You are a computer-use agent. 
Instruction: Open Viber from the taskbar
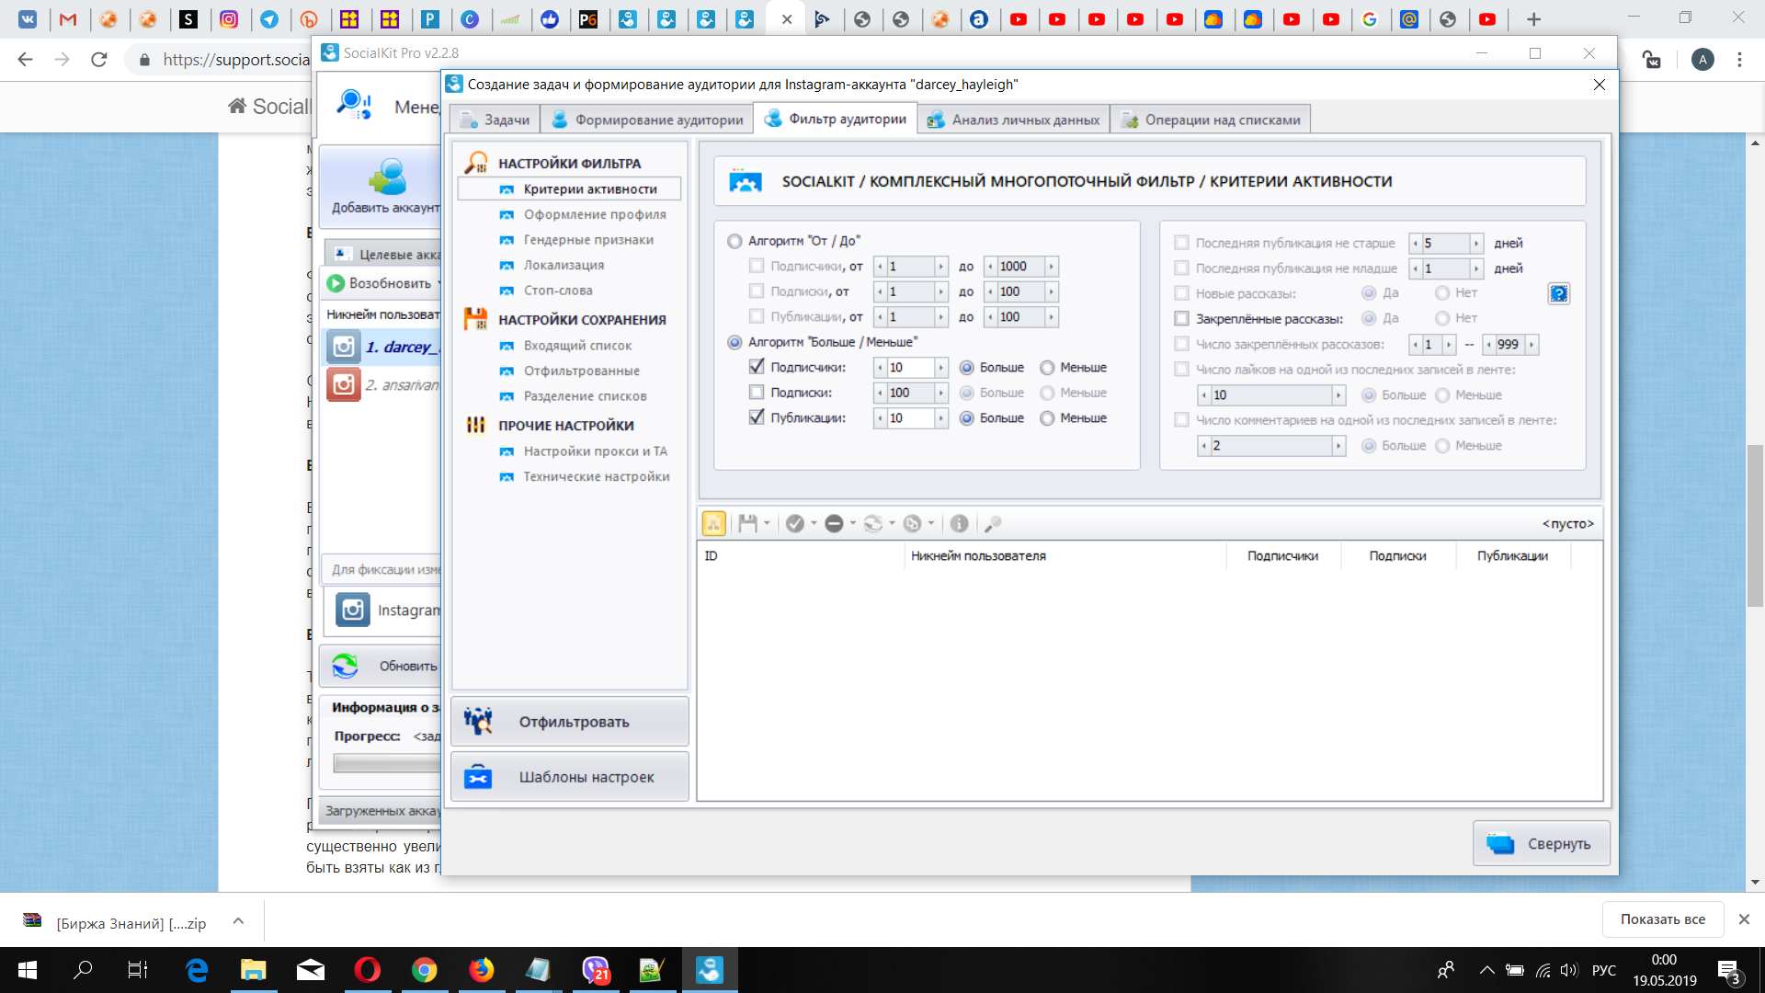click(x=596, y=969)
